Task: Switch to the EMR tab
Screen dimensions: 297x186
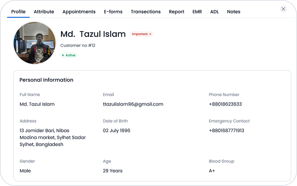Action: click(x=197, y=12)
